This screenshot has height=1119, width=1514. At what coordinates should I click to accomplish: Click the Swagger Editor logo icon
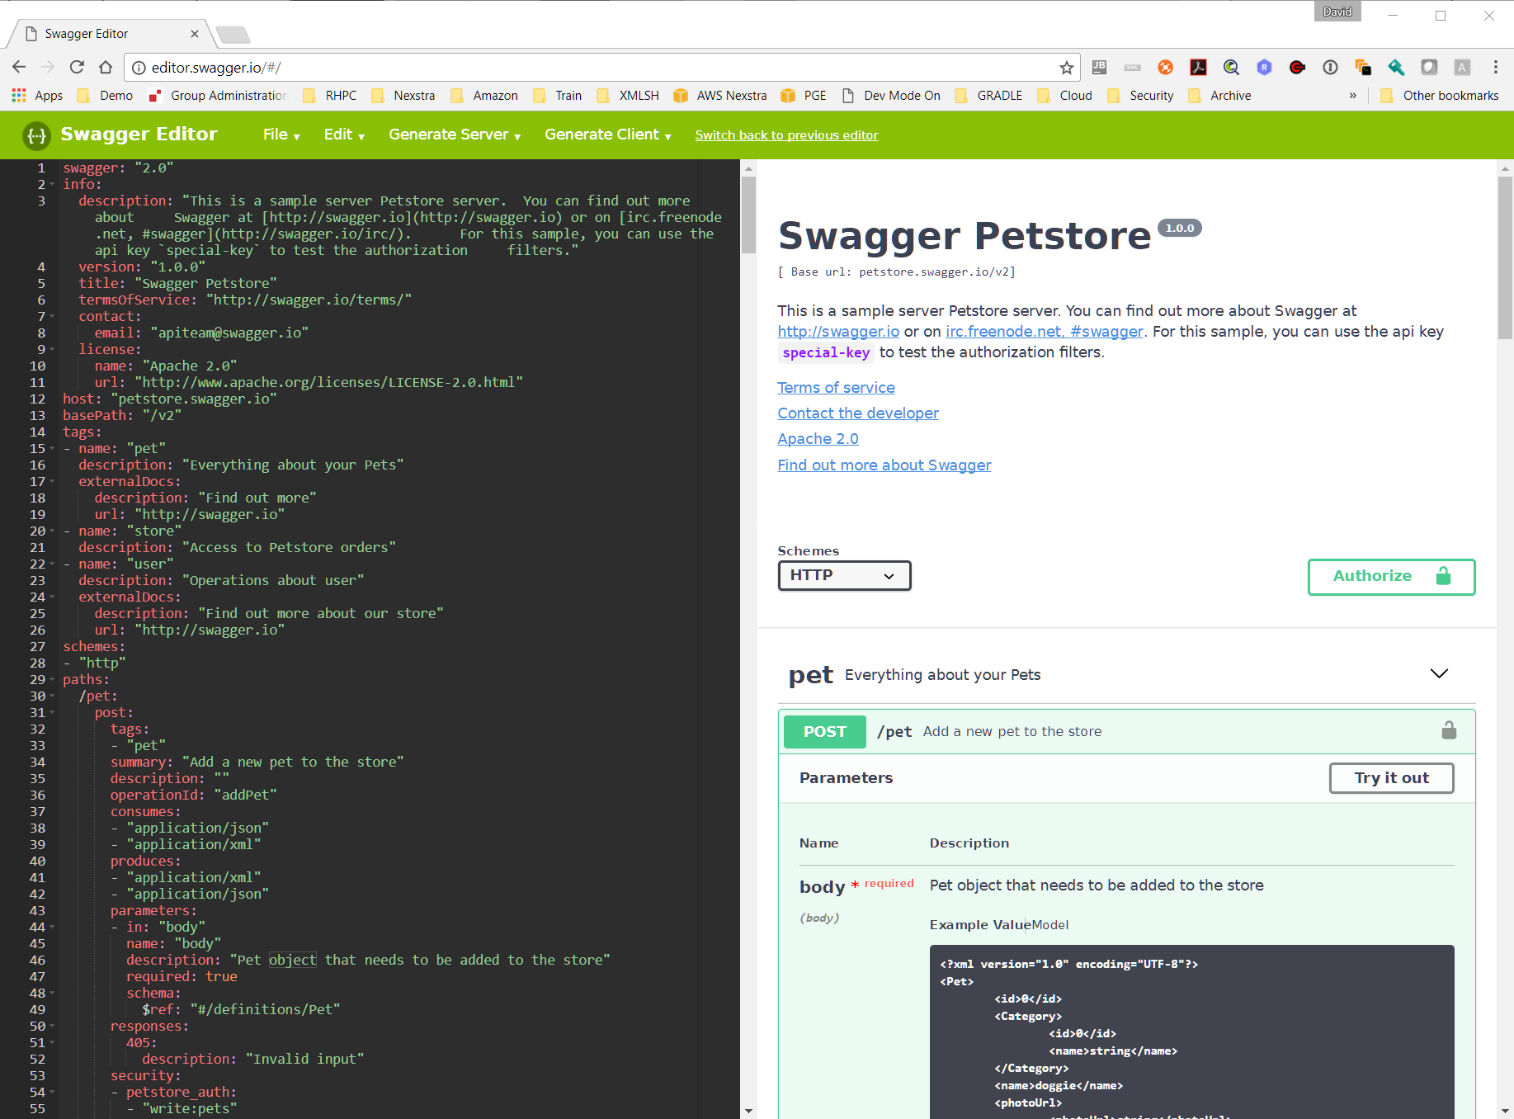click(x=36, y=135)
